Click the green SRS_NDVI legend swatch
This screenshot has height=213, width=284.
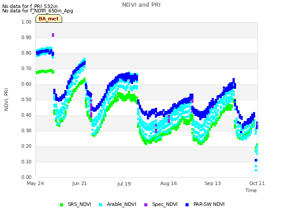click(x=61, y=205)
